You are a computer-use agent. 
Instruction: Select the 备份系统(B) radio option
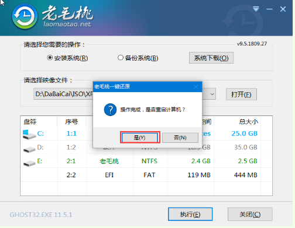pos(138,58)
